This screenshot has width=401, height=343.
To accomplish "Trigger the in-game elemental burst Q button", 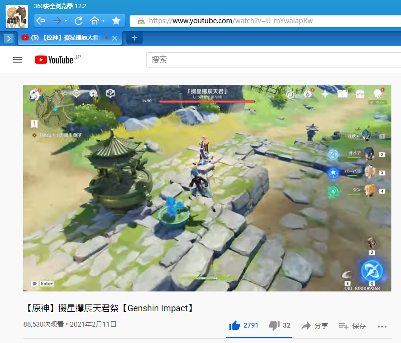I will click(x=372, y=272).
